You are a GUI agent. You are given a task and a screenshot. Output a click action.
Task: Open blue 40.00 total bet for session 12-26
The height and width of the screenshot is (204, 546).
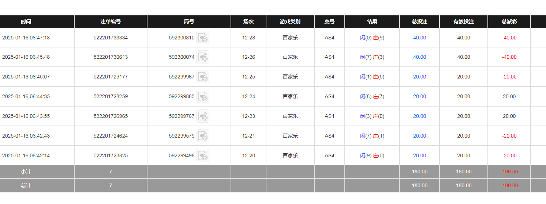[x=419, y=57]
